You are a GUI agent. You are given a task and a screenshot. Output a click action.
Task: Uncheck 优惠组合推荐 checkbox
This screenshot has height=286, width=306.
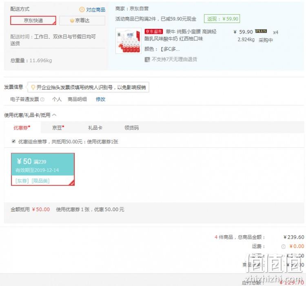[x=13, y=141]
